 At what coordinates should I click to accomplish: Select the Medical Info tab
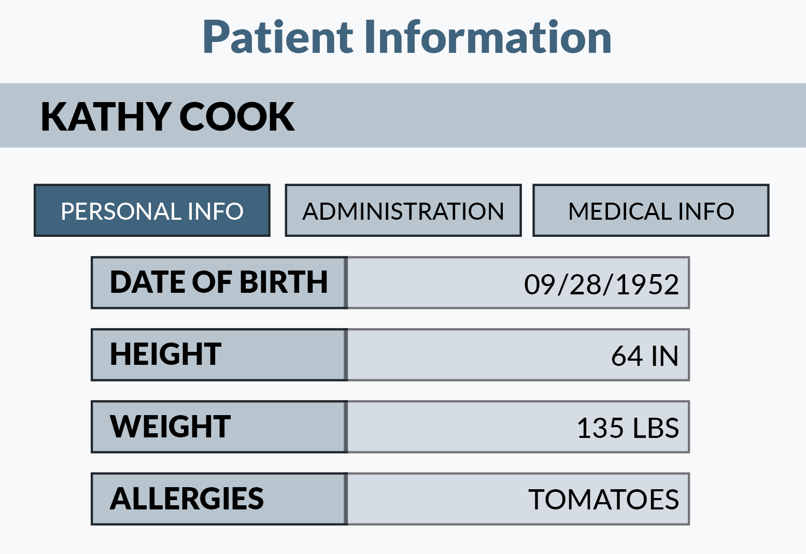pyautogui.click(x=651, y=211)
